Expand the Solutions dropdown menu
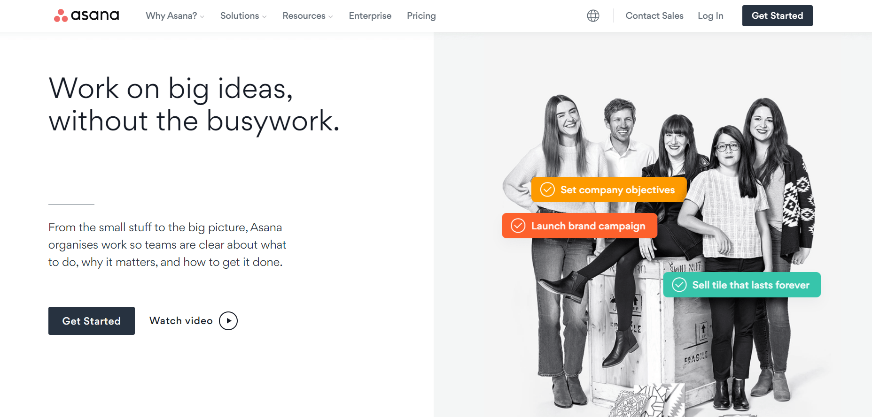This screenshot has height=417, width=872. 243,15
